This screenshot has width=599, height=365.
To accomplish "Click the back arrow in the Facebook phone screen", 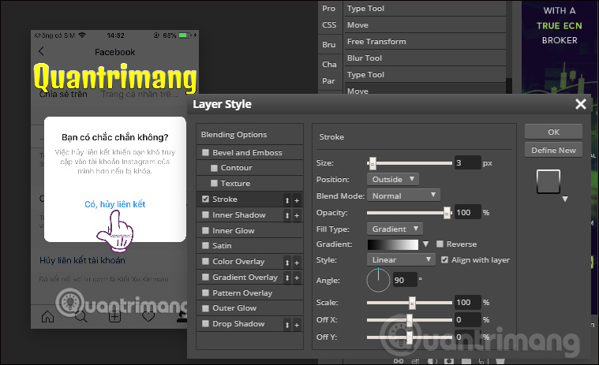I will (41, 51).
